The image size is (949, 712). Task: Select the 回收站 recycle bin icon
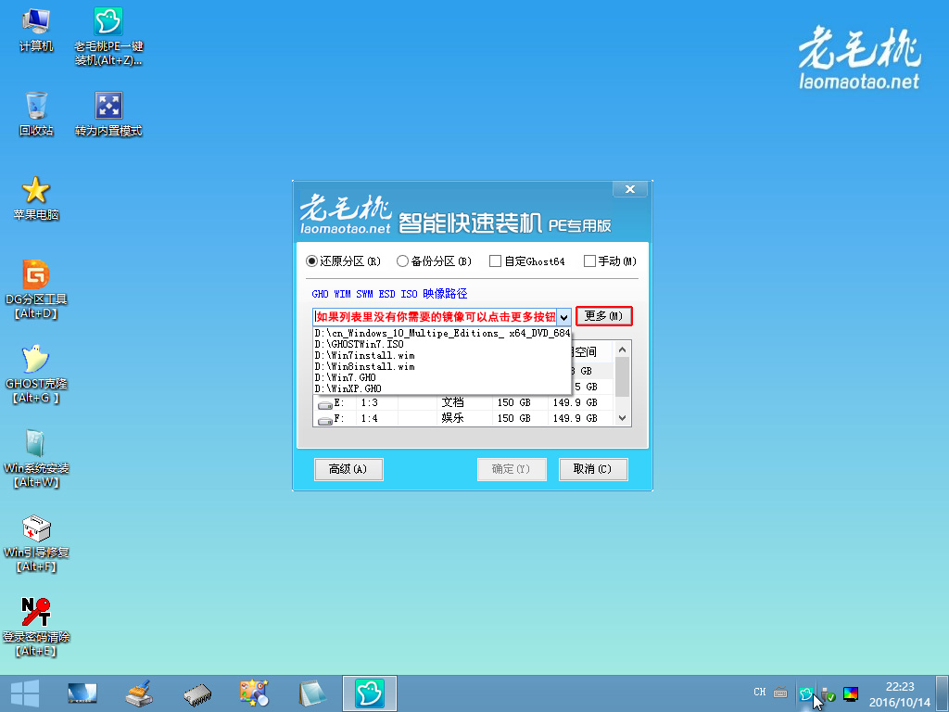[36, 114]
